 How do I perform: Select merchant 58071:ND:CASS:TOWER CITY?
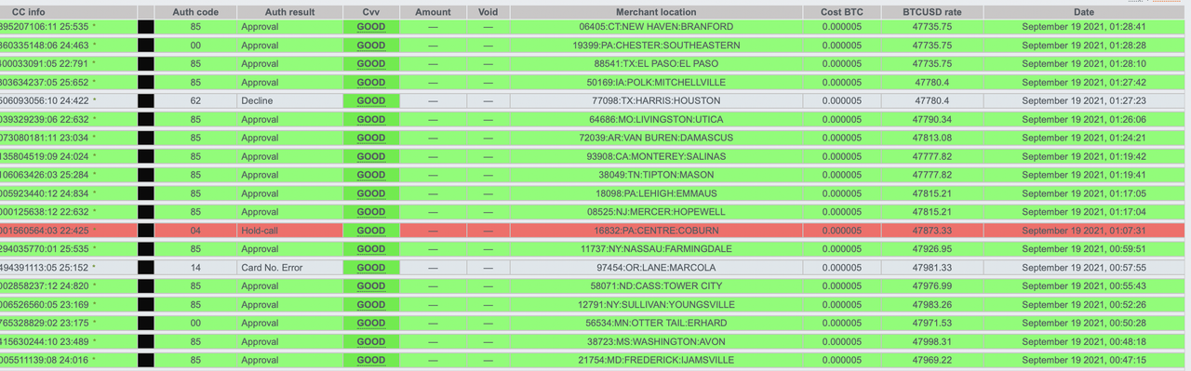[x=656, y=286]
